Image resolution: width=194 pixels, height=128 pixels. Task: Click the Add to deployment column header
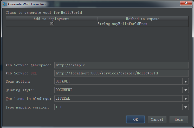pos(51,19)
